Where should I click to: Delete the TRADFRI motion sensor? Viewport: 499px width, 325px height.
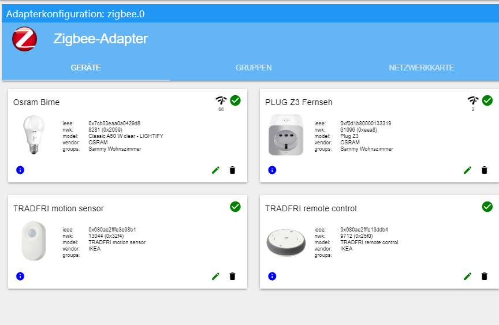pyautogui.click(x=232, y=277)
